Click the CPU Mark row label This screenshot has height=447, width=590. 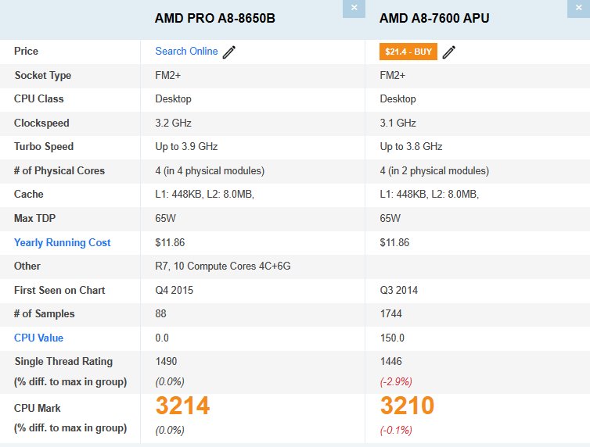pyautogui.click(x=38, y=408)
